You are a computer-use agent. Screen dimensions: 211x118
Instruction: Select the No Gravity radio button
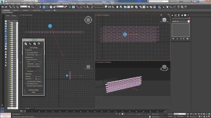pos(26,71)
